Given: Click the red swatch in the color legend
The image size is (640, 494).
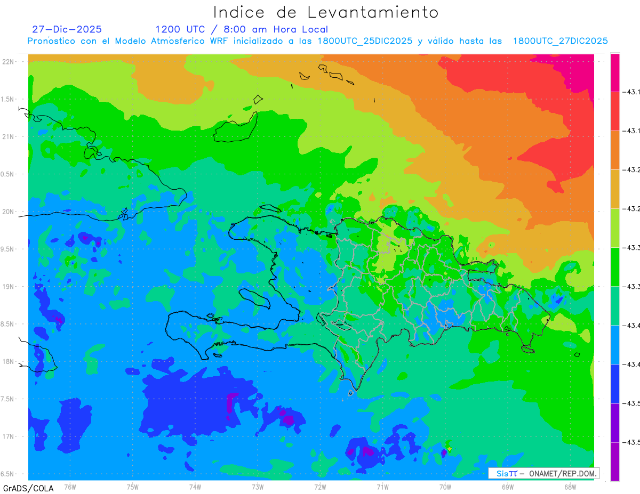Looking at the screenshot, I should point(615,111).
